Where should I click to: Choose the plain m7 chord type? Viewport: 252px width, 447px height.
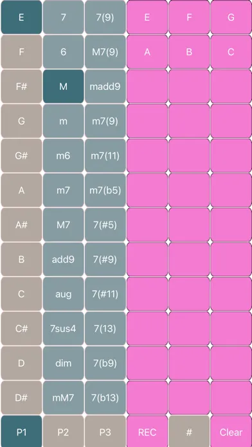click(64, 190)
